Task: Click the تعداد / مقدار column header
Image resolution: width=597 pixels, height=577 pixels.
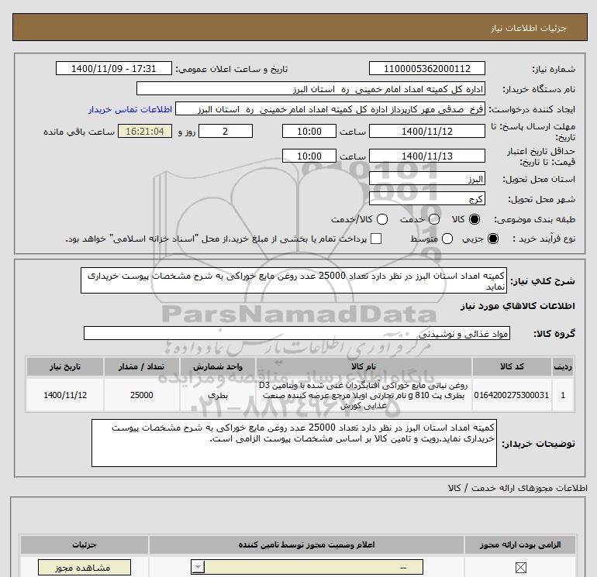Action: [141, 366]
